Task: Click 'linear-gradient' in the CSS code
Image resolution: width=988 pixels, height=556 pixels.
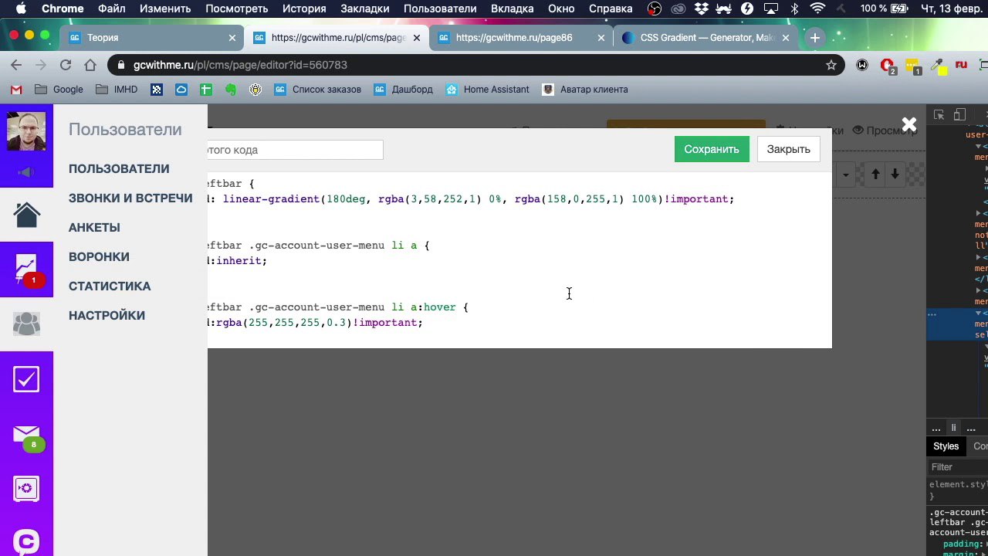Action: point(272,199)
